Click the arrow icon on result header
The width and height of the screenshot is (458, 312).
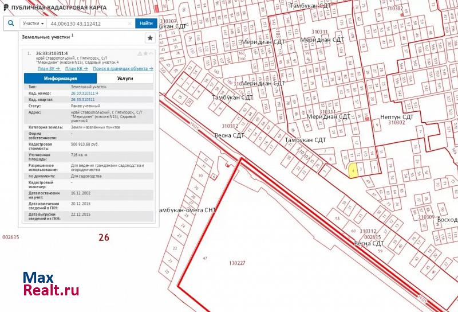point(152,53)
